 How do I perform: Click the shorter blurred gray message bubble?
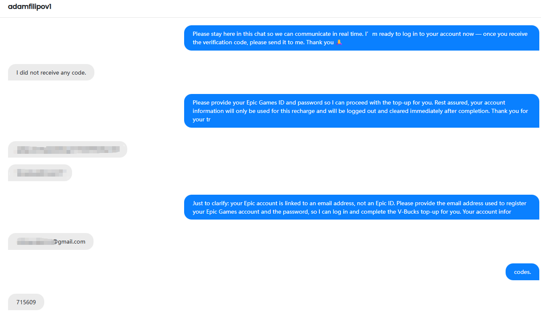coord(40,173)
